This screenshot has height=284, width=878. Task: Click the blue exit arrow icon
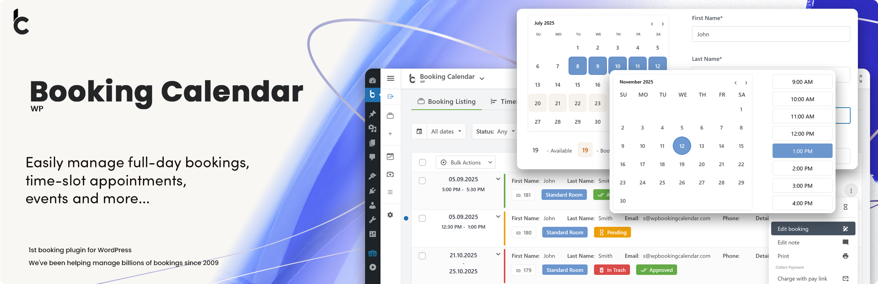click(390, 97)
